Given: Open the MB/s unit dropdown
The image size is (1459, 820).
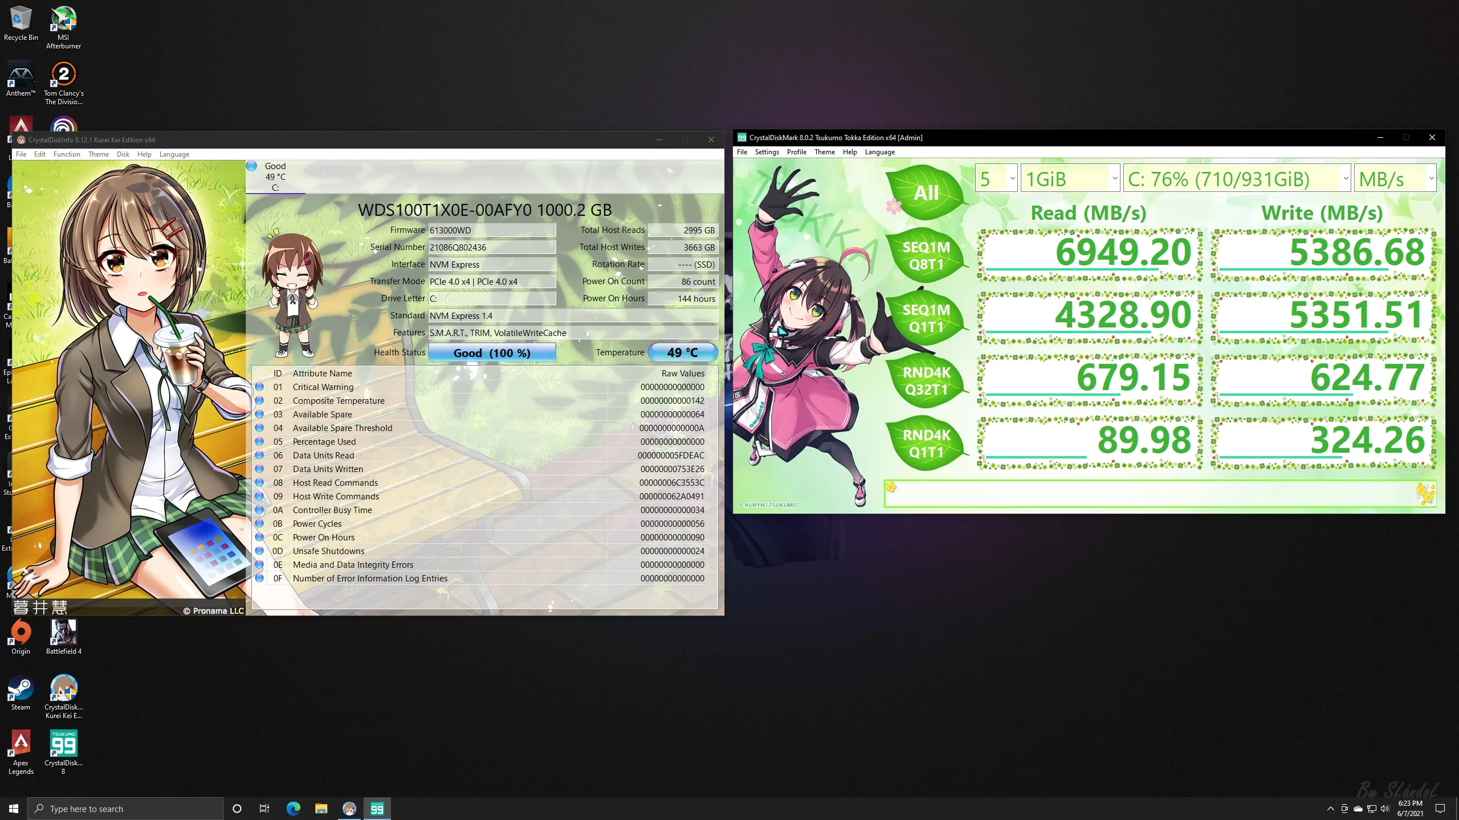Looking at the screenshot, I should [x=1395, y=179].
